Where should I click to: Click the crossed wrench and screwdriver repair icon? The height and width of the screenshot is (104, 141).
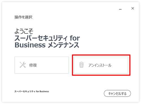[23, 65]
